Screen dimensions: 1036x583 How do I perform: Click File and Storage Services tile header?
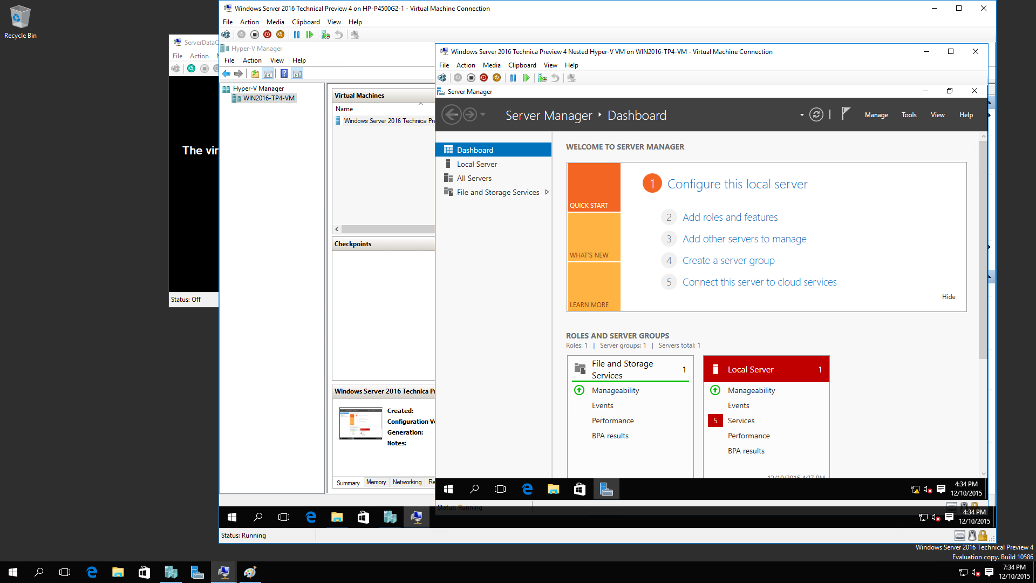click(630, 369)
